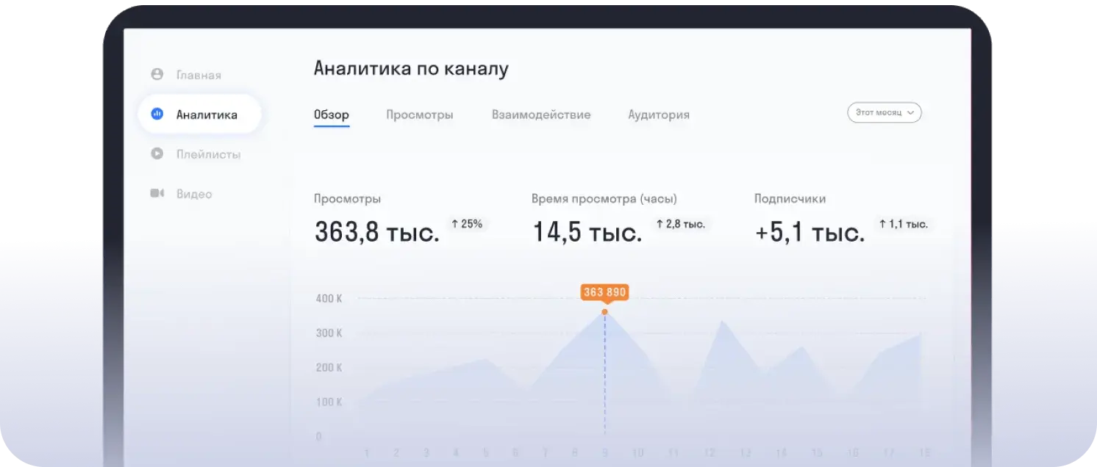Expand the Этот месяц period dropdown
This screenshot has height=467, width=1097.
point(885,112)
